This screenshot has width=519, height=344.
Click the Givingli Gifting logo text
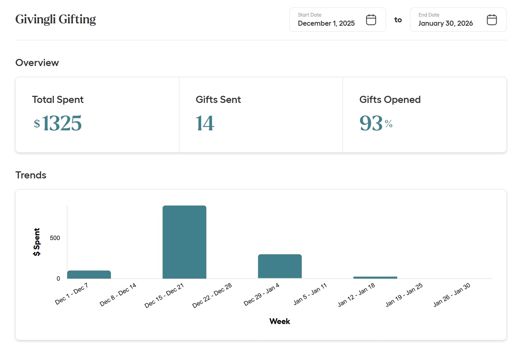(x=55, y=19)
